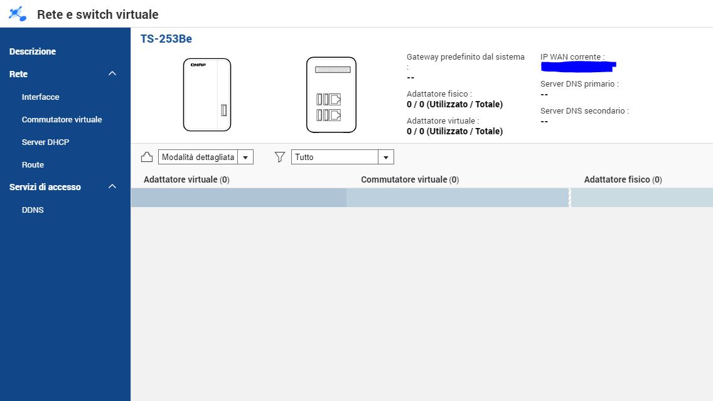The height and width of the screenshot is (401, 713).
Task: Open Descrizione in the sidebar
Action: pyautogui.click(x=33, y=51)
